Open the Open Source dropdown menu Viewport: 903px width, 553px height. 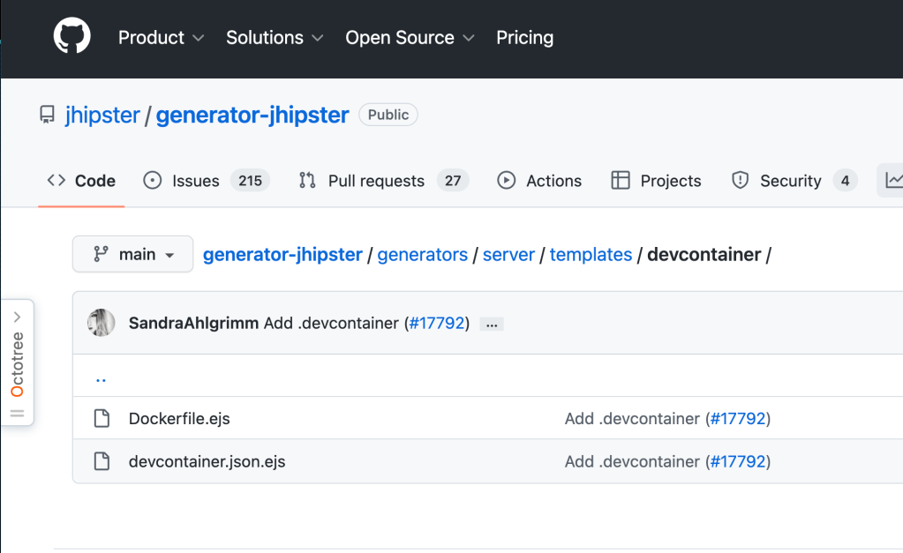(410, 38)
